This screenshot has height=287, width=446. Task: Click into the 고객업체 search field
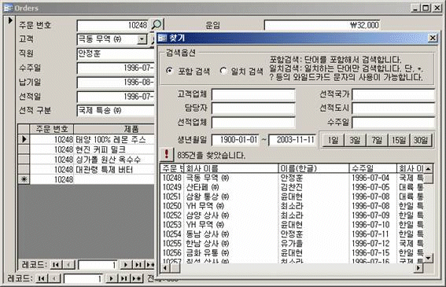pyautogui.click(x=253, y=94)
